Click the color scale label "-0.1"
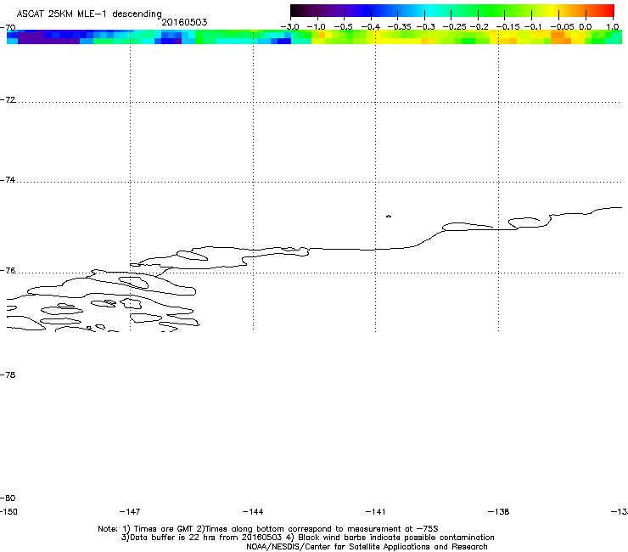 click(533, 27)
